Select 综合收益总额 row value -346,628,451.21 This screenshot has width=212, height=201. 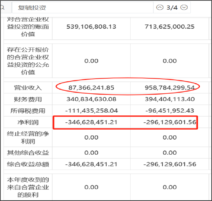point(91,164)
